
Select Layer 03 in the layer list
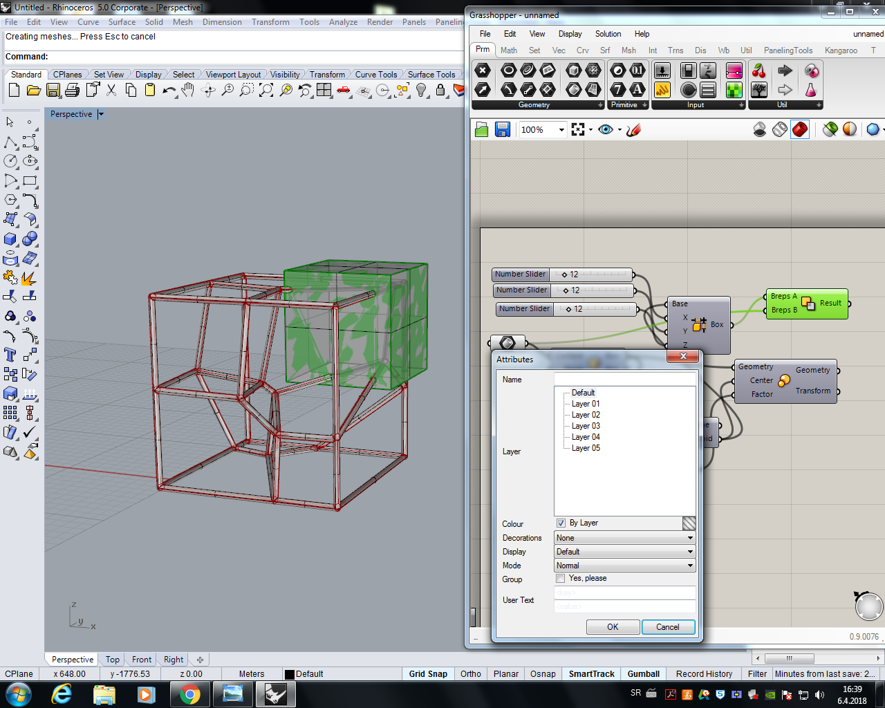pos(586,426)
